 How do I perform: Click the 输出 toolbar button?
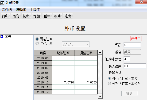tap(26, 16)
